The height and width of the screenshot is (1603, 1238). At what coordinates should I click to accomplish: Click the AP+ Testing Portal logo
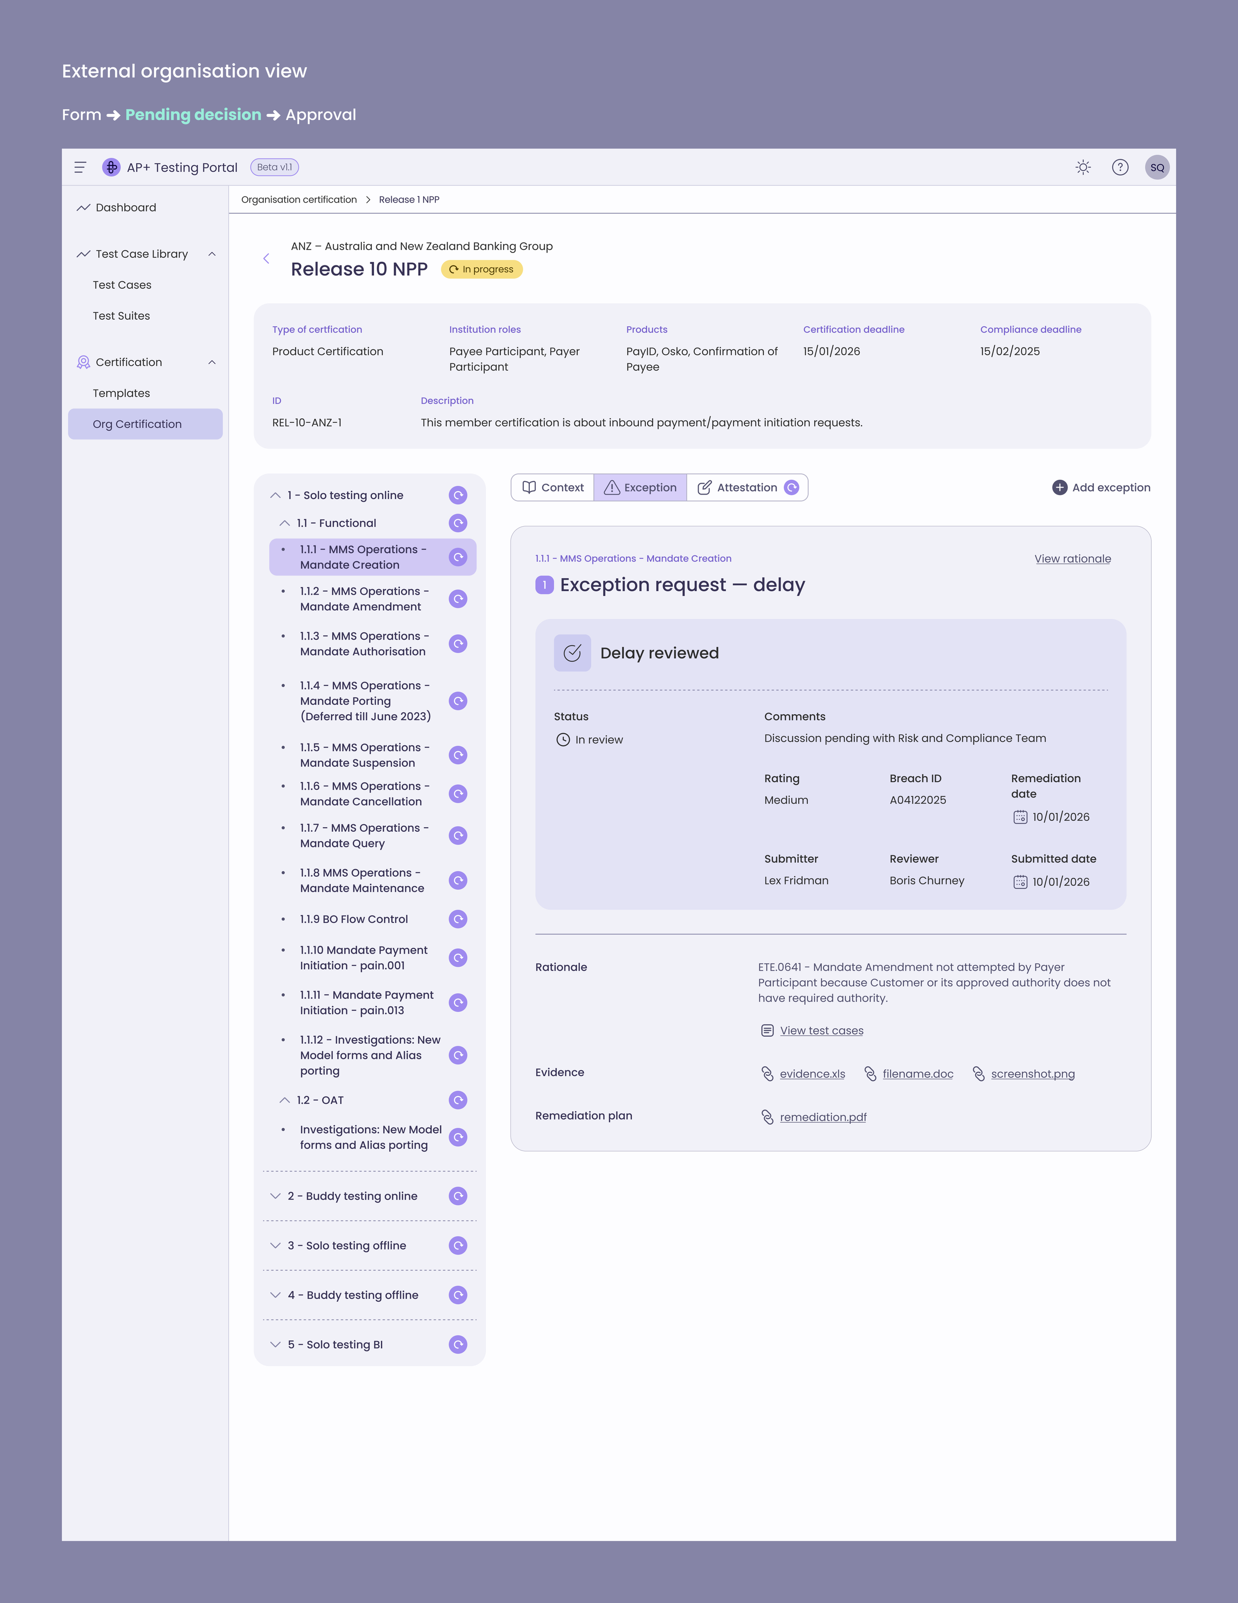111,167
